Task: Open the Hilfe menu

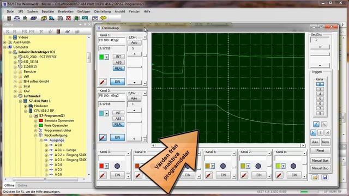Action: [x=147, y=11]
